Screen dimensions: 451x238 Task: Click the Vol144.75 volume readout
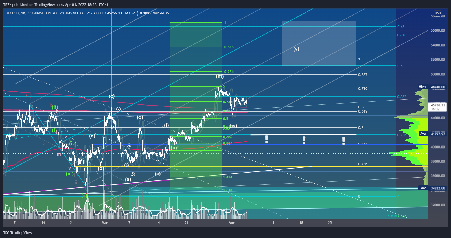click(161, 13)
